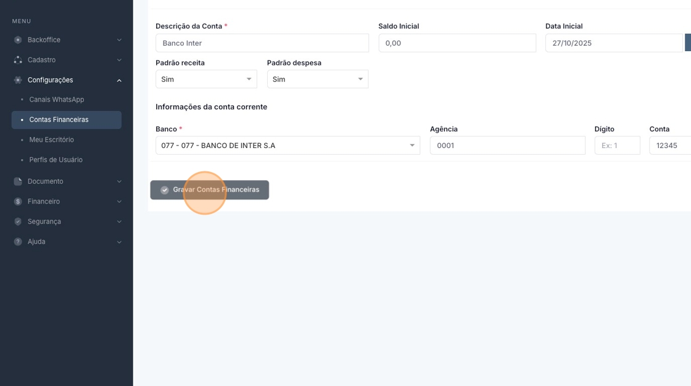Click the Data Inicial date field
The height and width of the screenshot is (386, 691).
(x=614, y=43)
